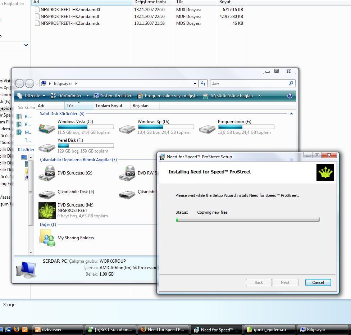
Task: Click the back navigation arrow in Bilgisayar window
Action: [19, 83]
